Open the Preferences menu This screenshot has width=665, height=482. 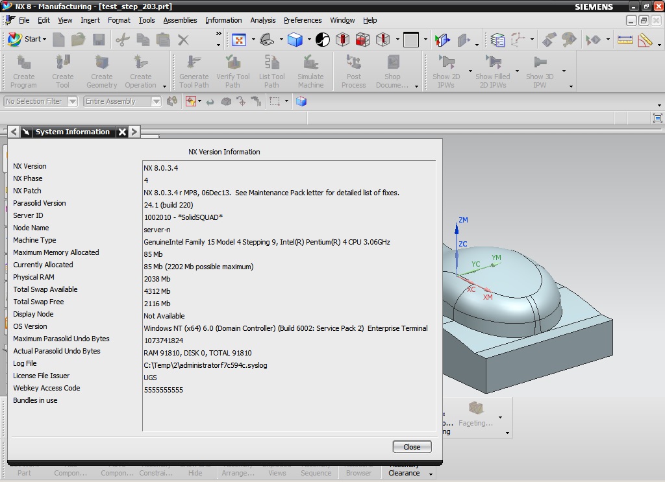303,20
